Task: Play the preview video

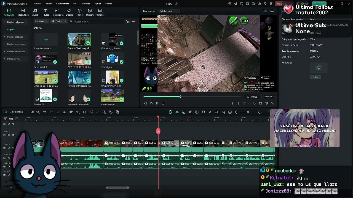Action: coord(157,103)
